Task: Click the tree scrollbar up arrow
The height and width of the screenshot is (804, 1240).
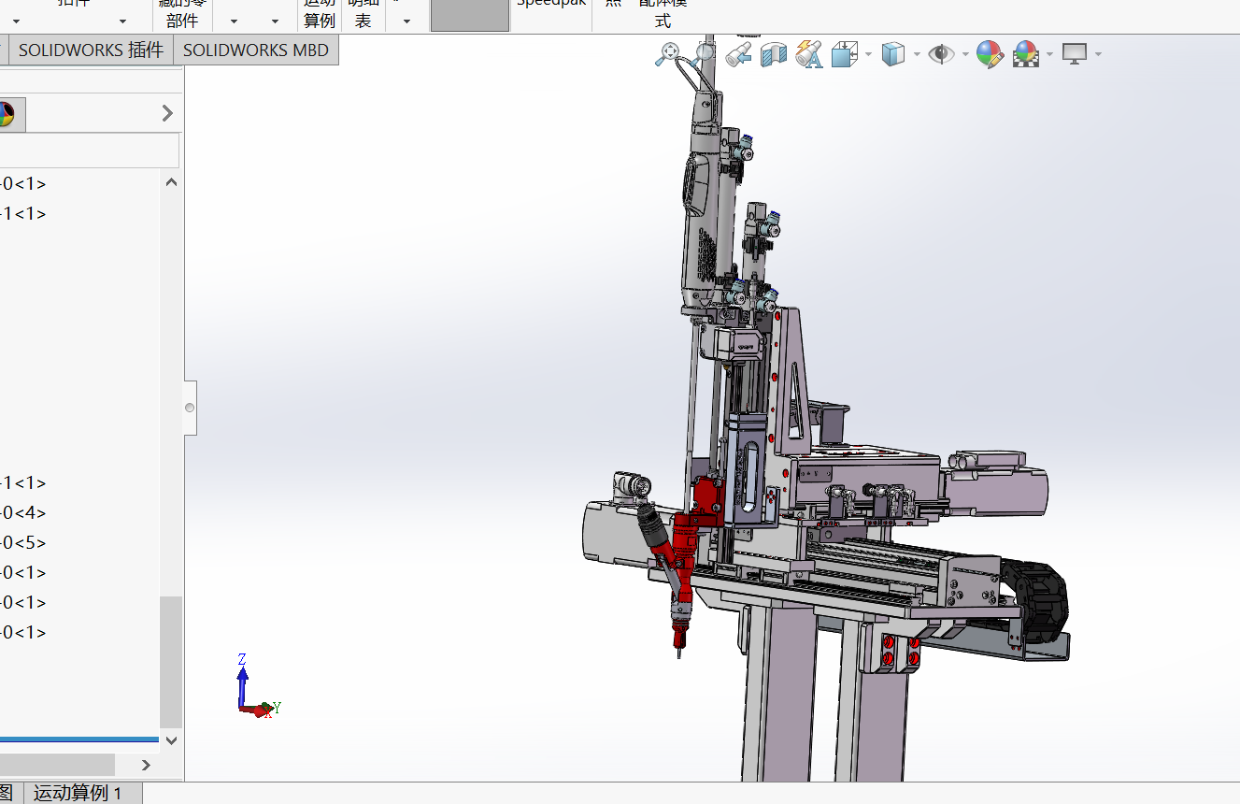Action: point(171,182)
